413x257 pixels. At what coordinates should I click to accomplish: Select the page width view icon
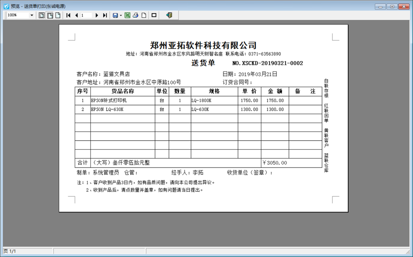[50, 15]
